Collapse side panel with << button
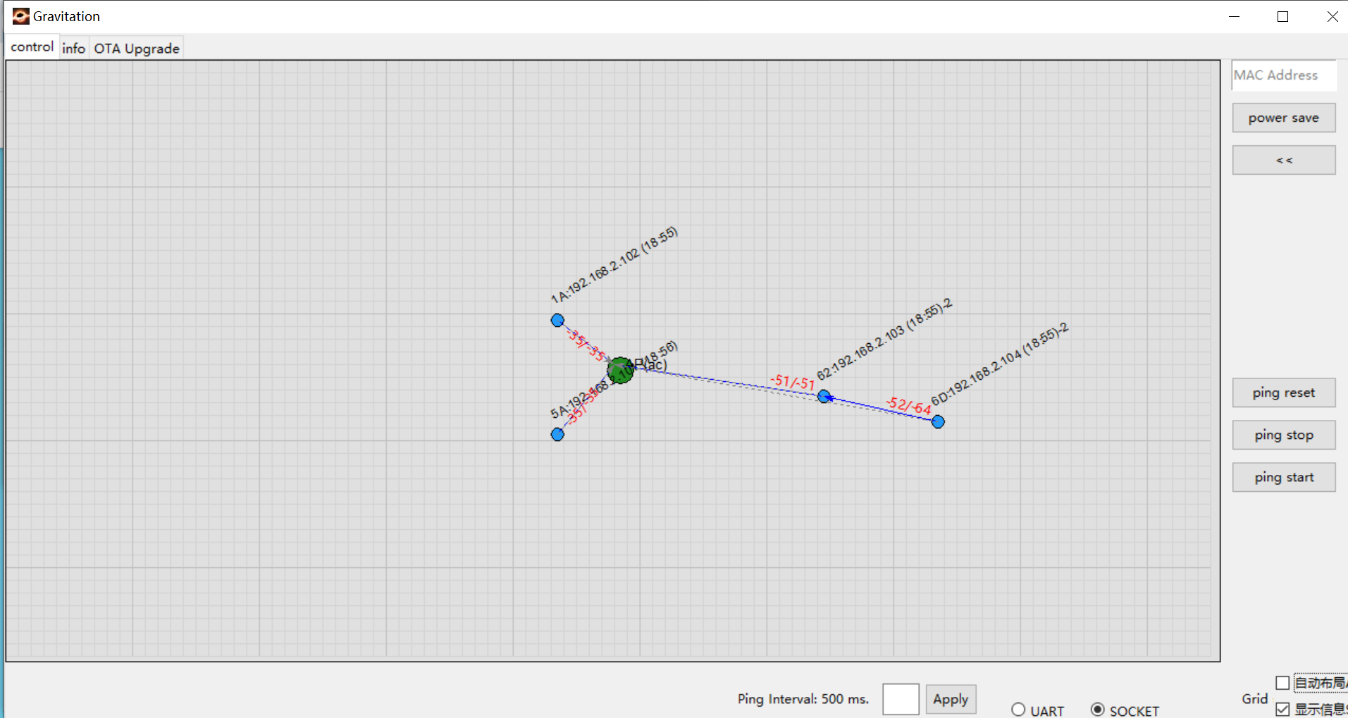The image size is (1348, 718). [1283, 160]
